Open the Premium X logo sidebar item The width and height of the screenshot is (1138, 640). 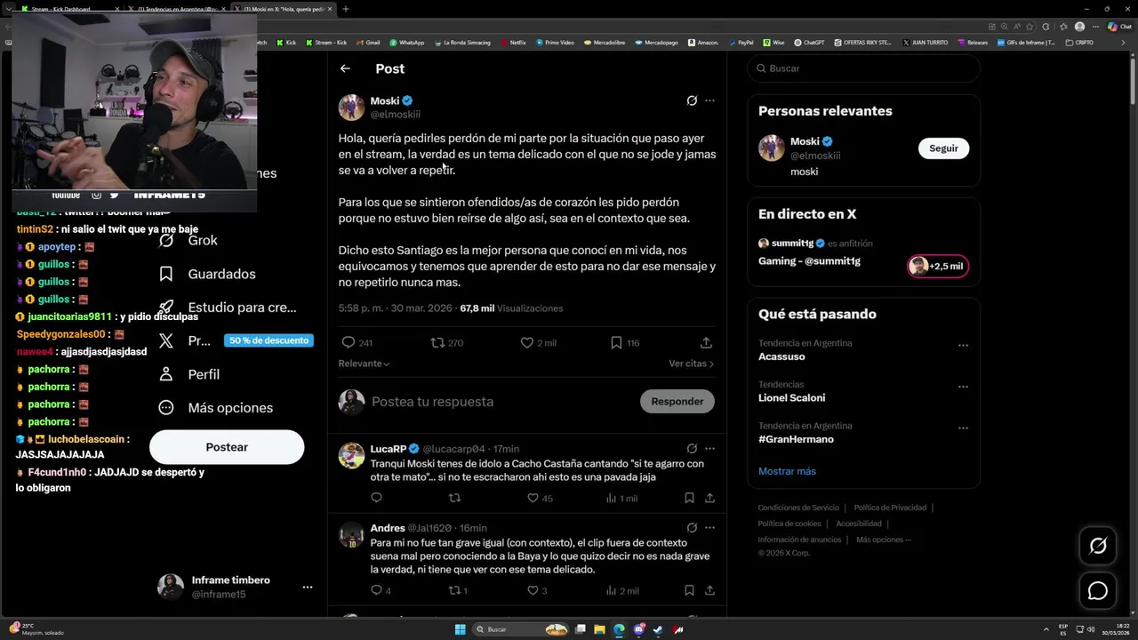(166, 340)
